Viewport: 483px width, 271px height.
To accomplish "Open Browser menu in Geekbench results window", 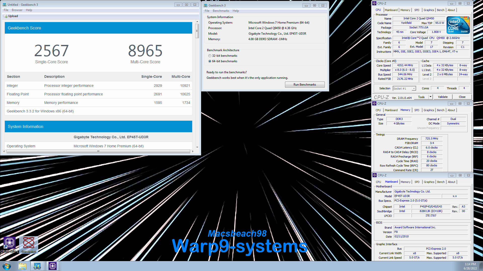I will 17,10.
